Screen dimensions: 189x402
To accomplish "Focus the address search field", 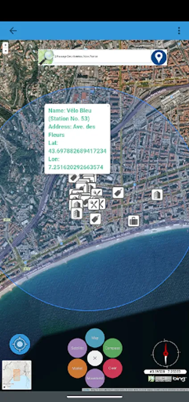I will (102, 56).
